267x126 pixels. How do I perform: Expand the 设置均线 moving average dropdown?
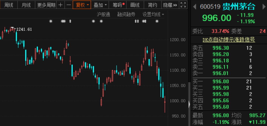[153, 14]
